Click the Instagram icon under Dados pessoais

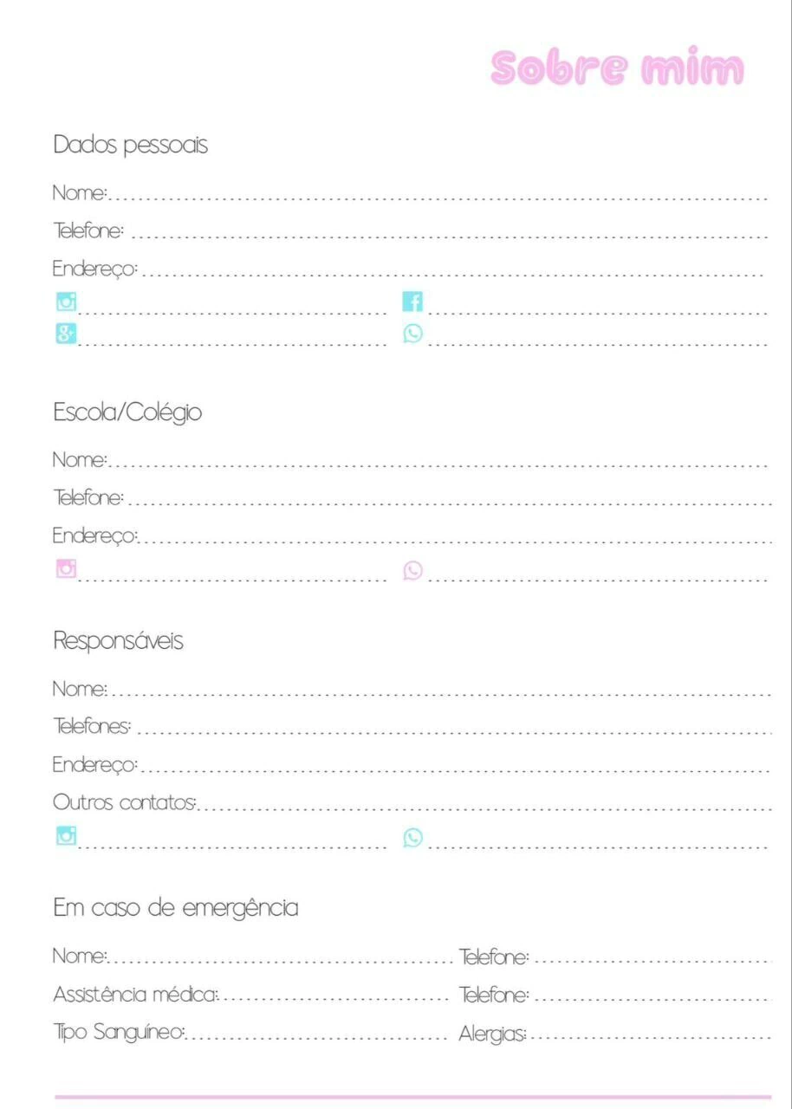click(67, 302)
